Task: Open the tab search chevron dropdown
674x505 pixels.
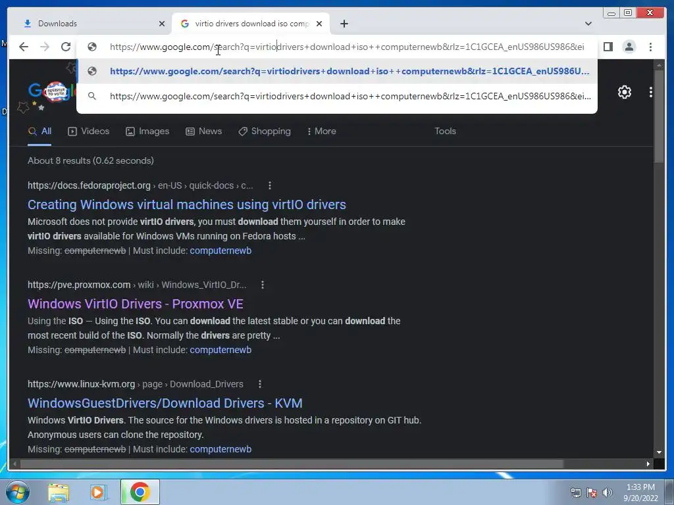Action: [588, 24]
